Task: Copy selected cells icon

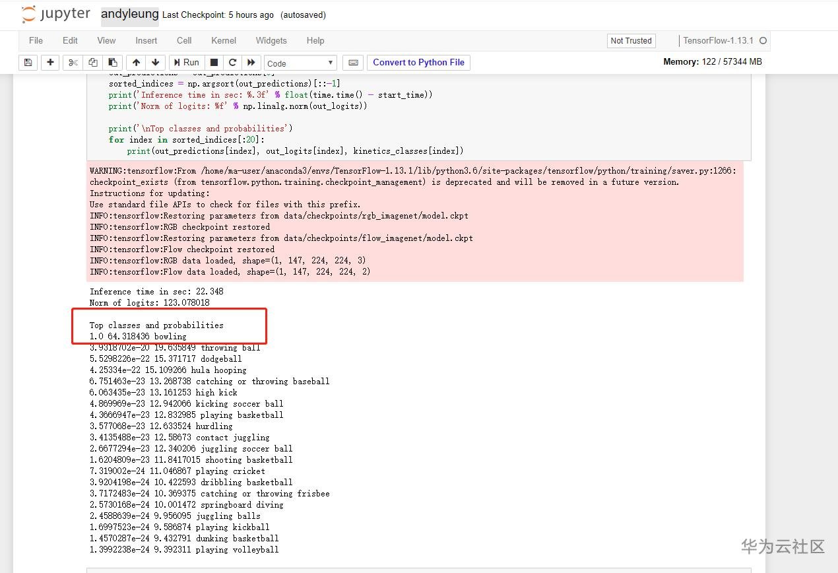Action: (x=93, y=63)
